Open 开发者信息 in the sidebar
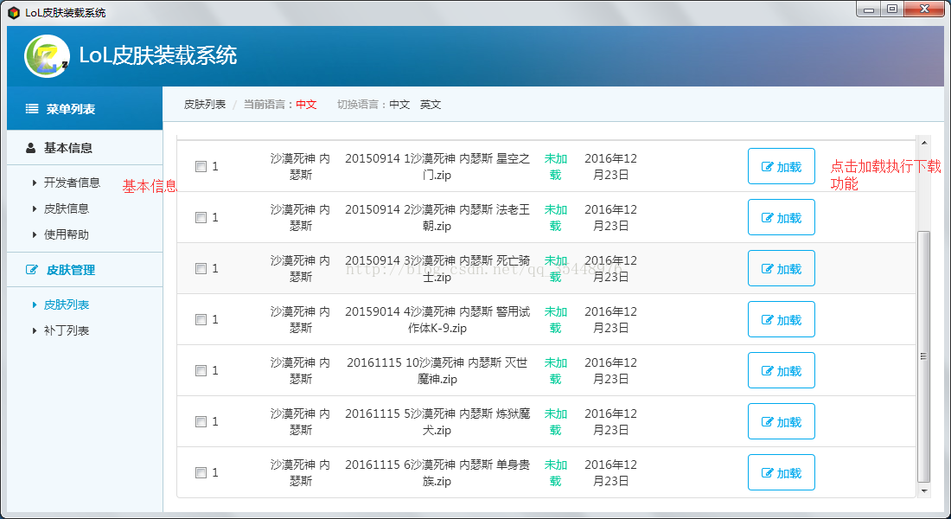The width and height of the screenshot is (951, 519). tap(72, 183)
